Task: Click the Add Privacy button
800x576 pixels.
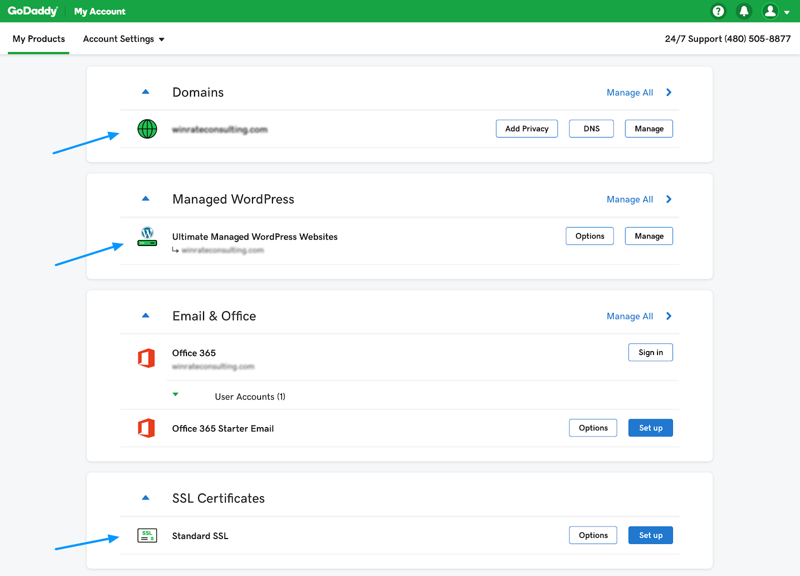Action: [x=527, y=128]
